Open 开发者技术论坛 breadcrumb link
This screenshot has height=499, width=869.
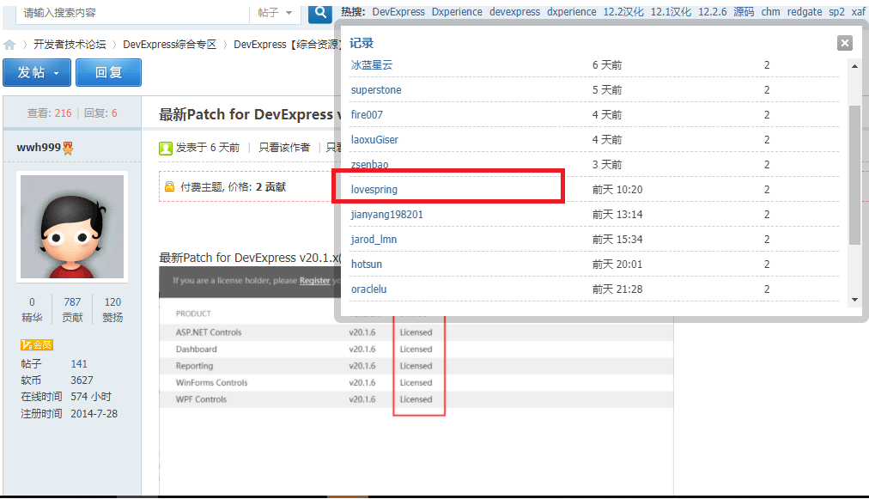tap(70, 45)
